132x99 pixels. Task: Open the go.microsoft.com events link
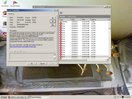point(23,46)
